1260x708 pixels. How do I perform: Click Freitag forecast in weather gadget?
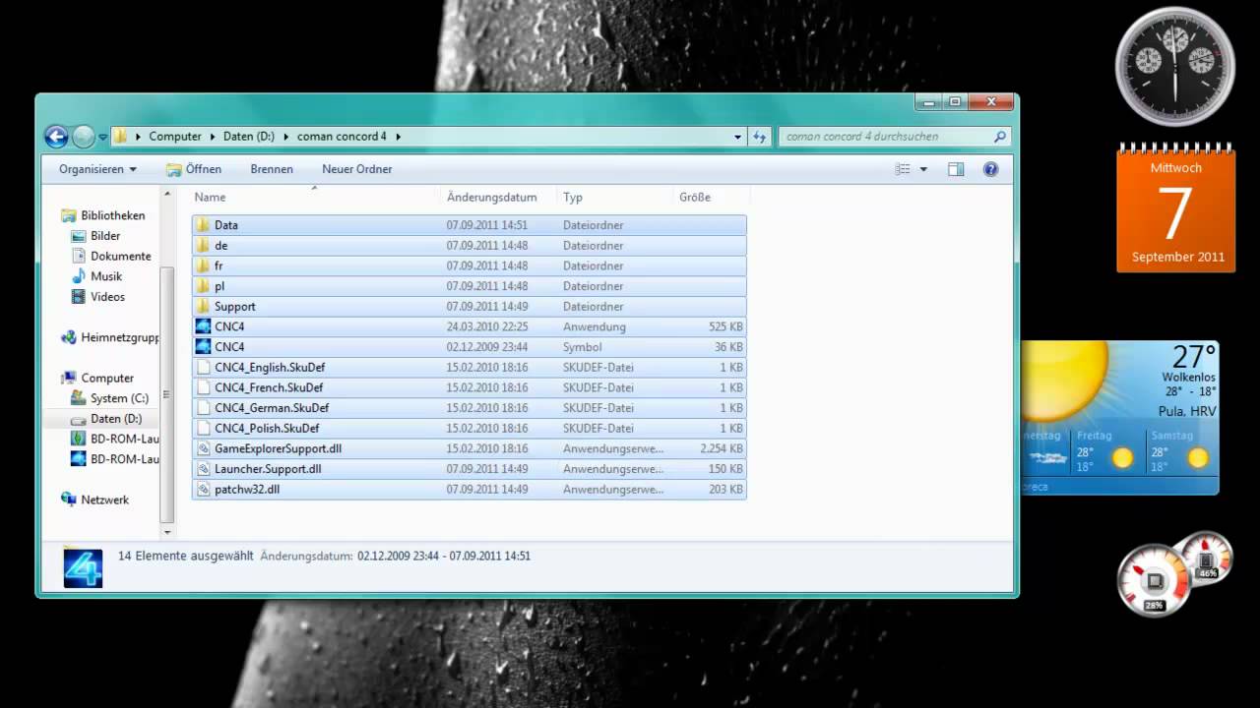coord(1105,450)
